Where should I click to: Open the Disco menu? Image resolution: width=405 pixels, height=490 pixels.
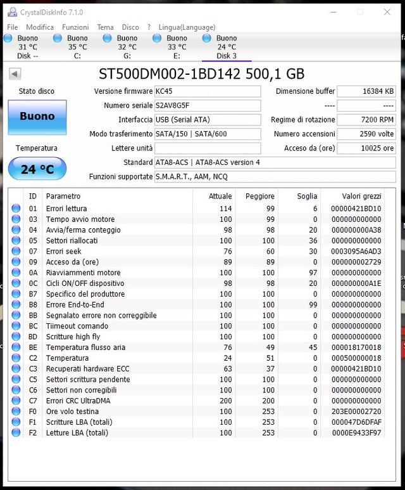point(130,27)
